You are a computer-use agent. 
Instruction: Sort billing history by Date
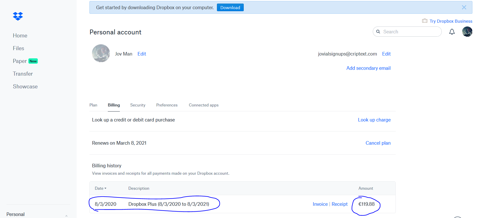tap(100, 188)
